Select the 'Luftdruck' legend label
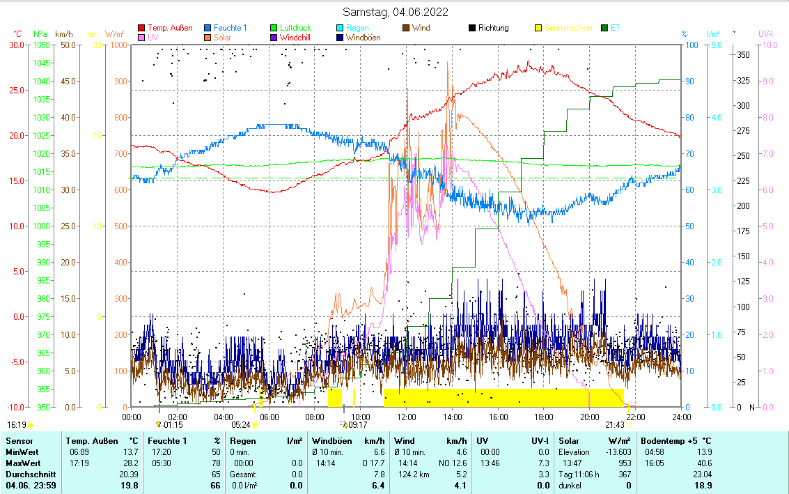 tap(296, 28)
